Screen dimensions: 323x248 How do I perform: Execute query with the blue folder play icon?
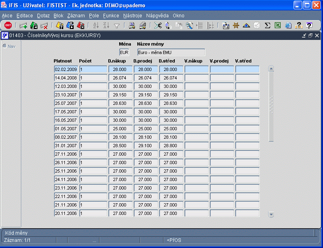pos(70,25)
